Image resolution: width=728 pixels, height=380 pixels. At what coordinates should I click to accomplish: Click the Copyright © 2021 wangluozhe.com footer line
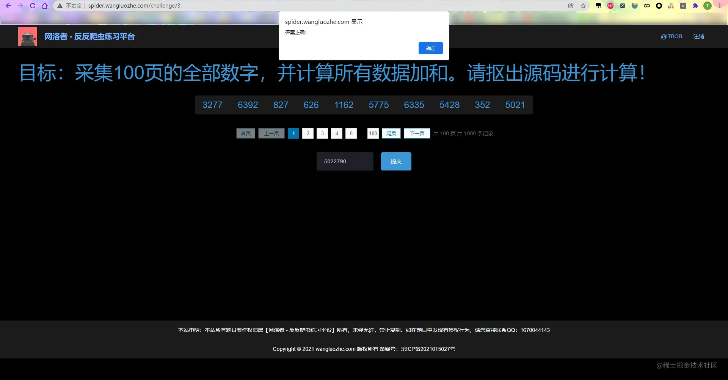coord(364,349)
